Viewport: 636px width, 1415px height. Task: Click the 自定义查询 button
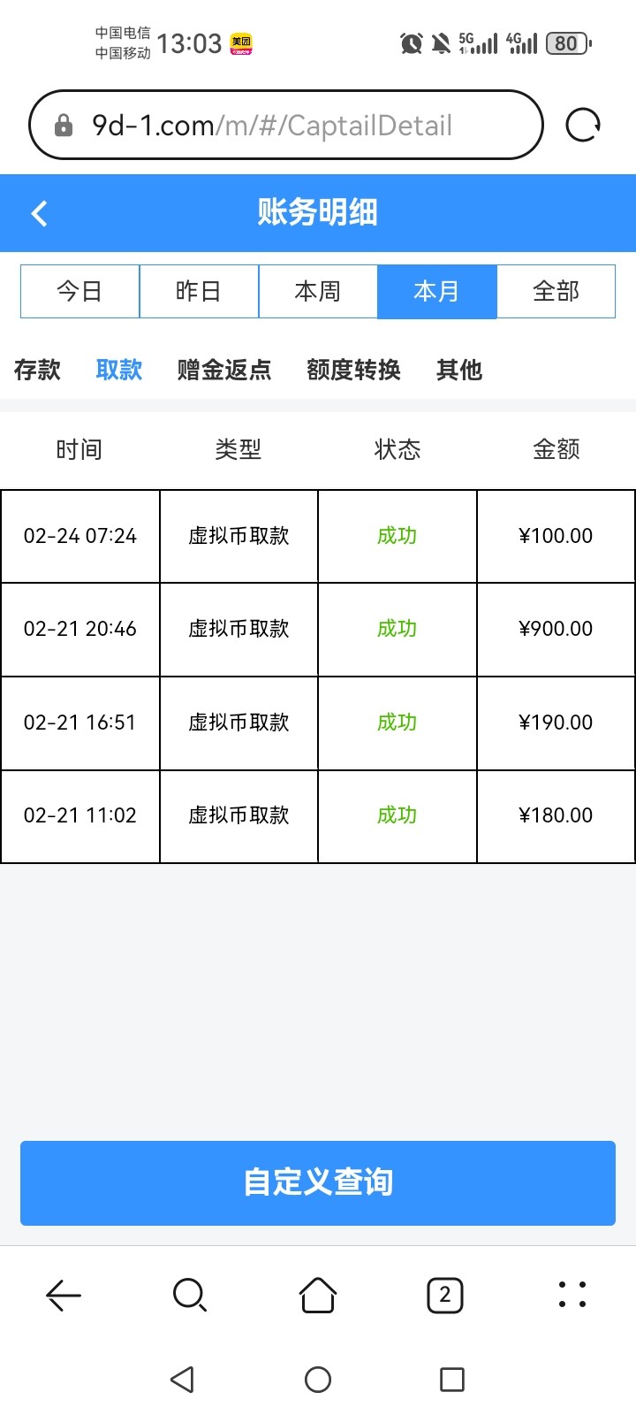318,1182
